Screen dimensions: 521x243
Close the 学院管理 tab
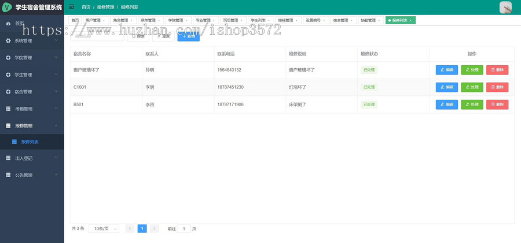pos(186,21)
